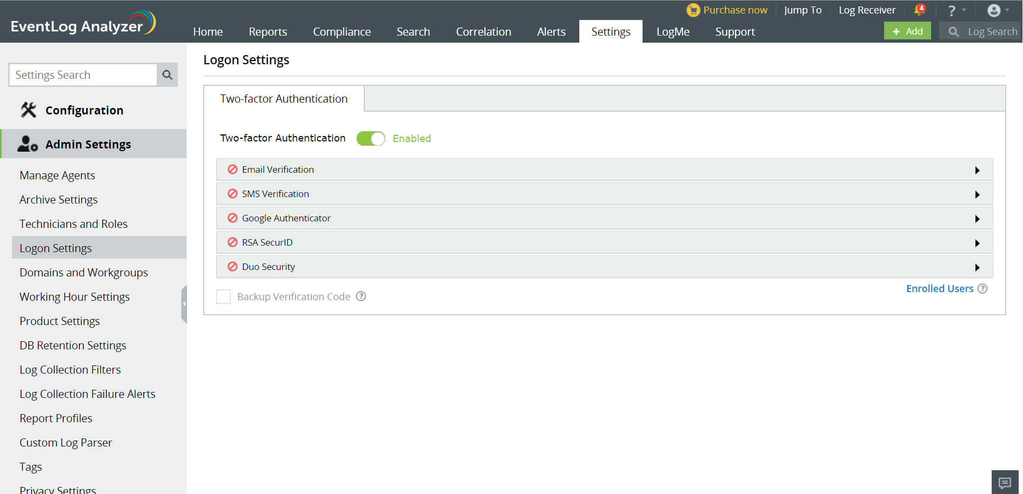Open Archive Settings in sidebar
Viewport: 1023px width, 494px height.
click(58, 200)
